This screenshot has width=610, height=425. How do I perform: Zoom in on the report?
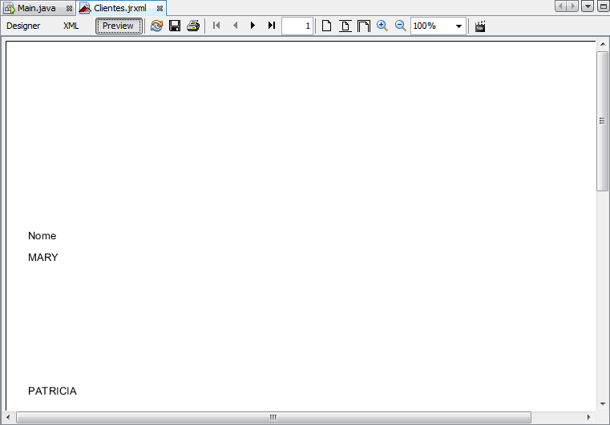[x=382, y=26]
